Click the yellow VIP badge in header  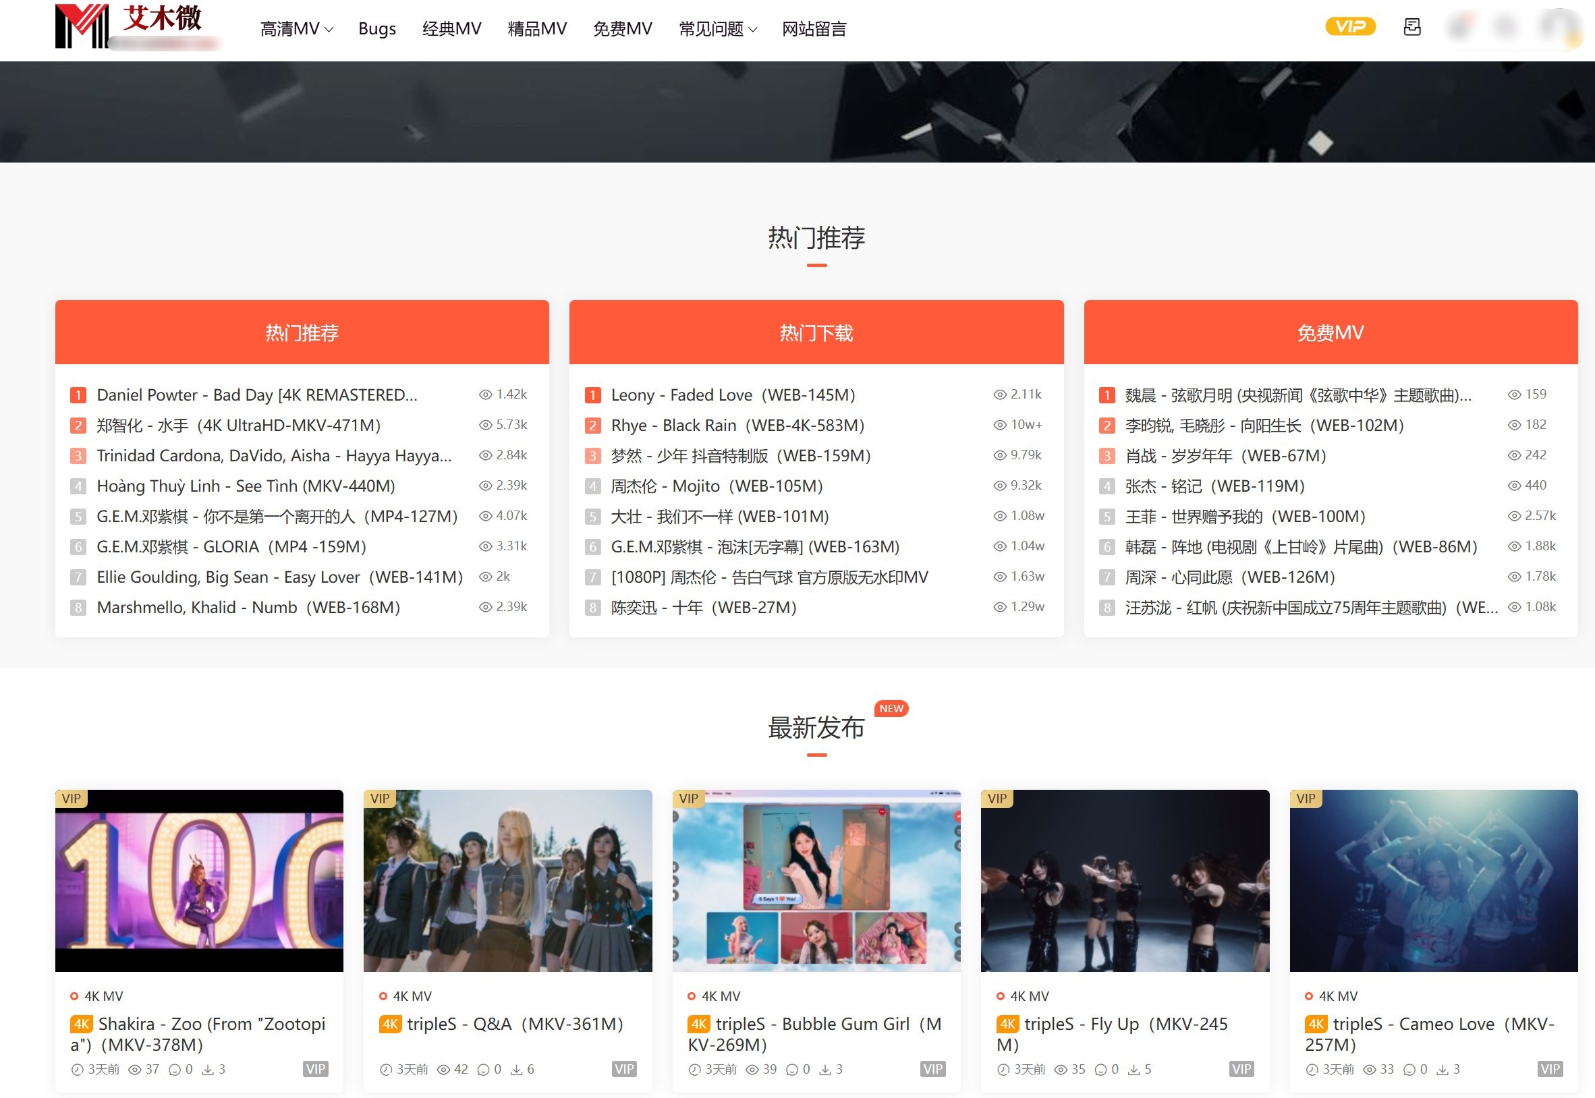1349,27
